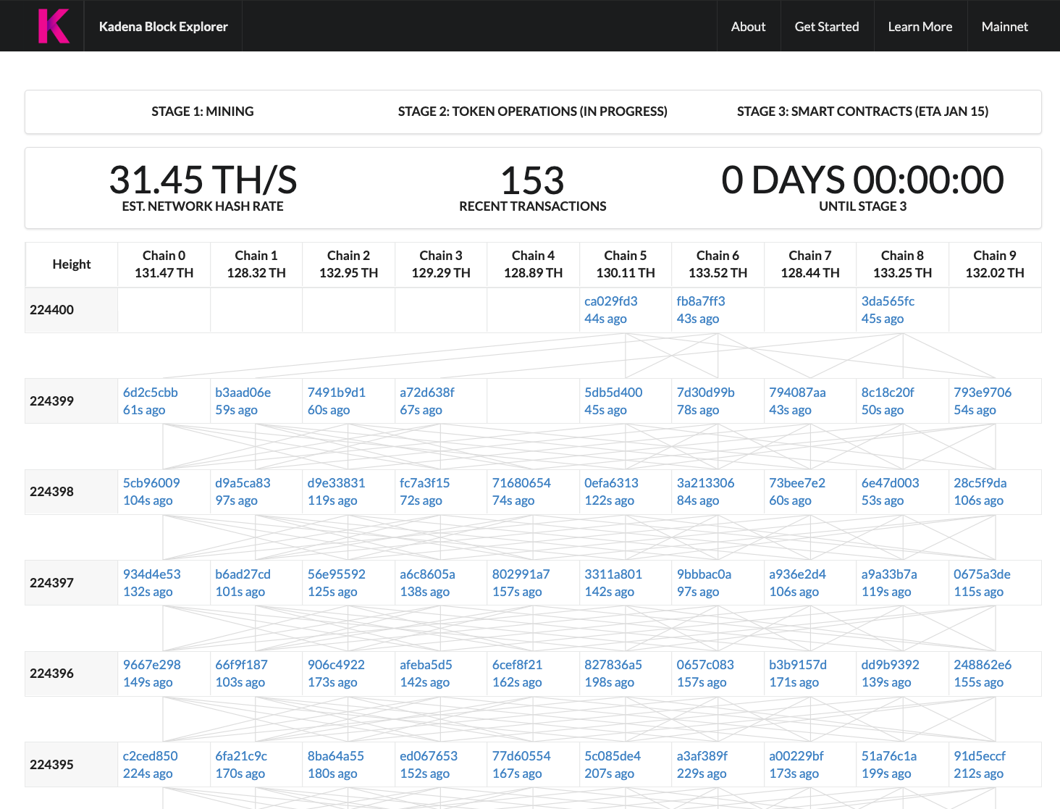Click the Height column header
Image resolution: width=1060 pixels, height=809 pixels.
pyautogui.click(x=72, y=264)
